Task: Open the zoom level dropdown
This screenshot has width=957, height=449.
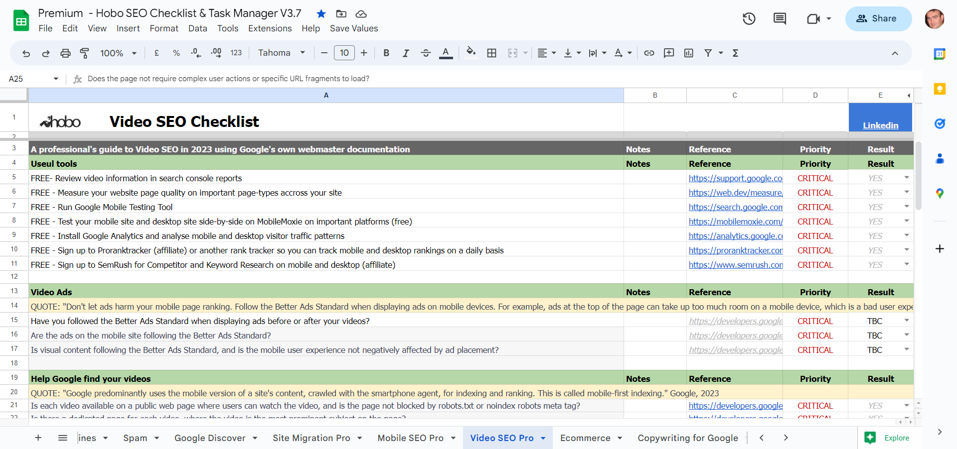Action: (118, 53)
